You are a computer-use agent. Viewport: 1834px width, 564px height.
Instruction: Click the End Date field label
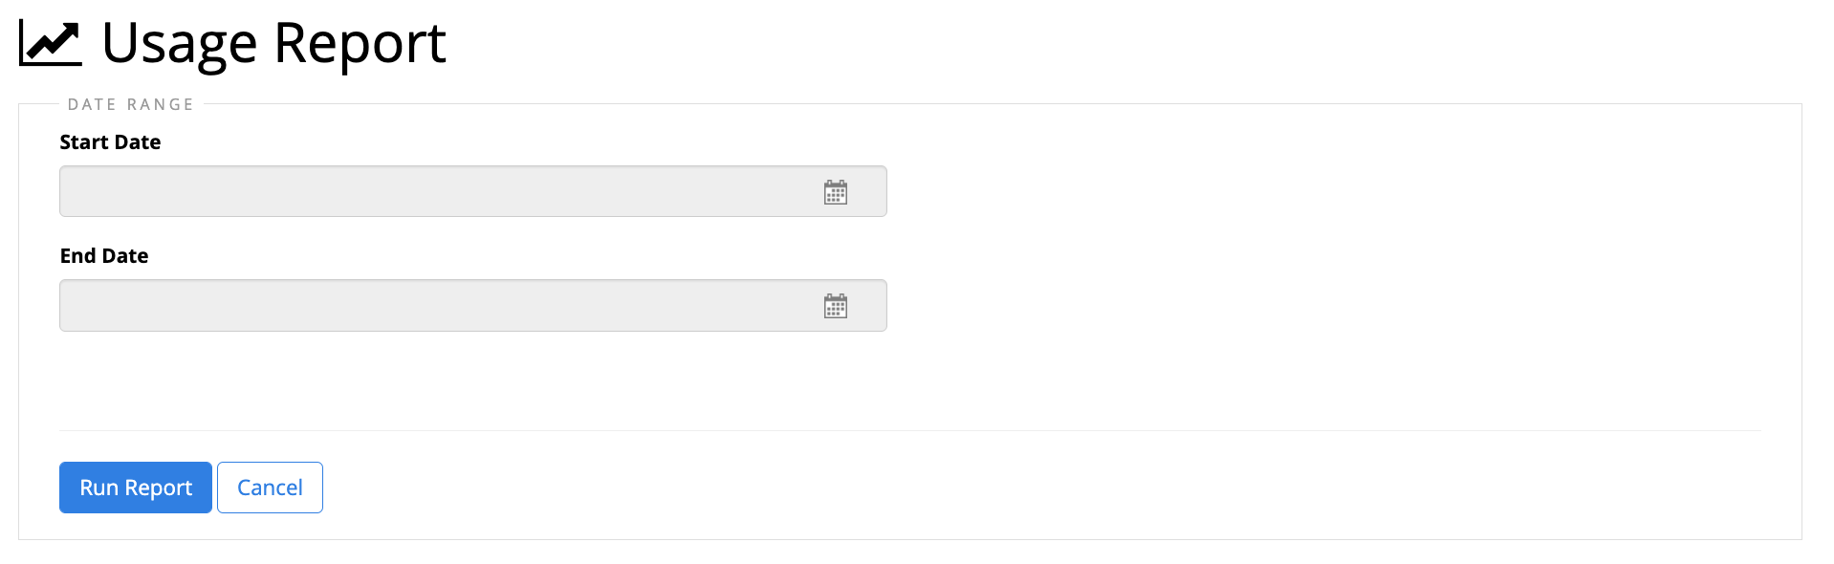pos(104,256)
